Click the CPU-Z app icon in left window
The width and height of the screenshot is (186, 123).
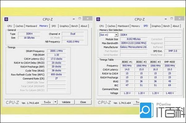(6, 19)
